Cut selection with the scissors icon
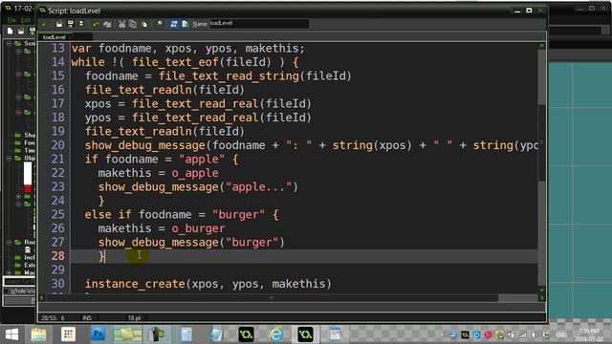 click(121, 24)
